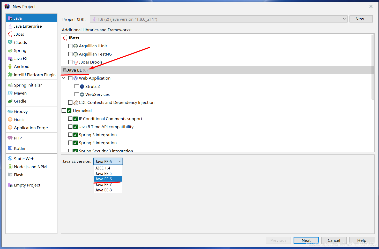Select the Gradle elephant icon
Image resolution: width=379 pixels, height=249 pixels.
pos(10,101)
